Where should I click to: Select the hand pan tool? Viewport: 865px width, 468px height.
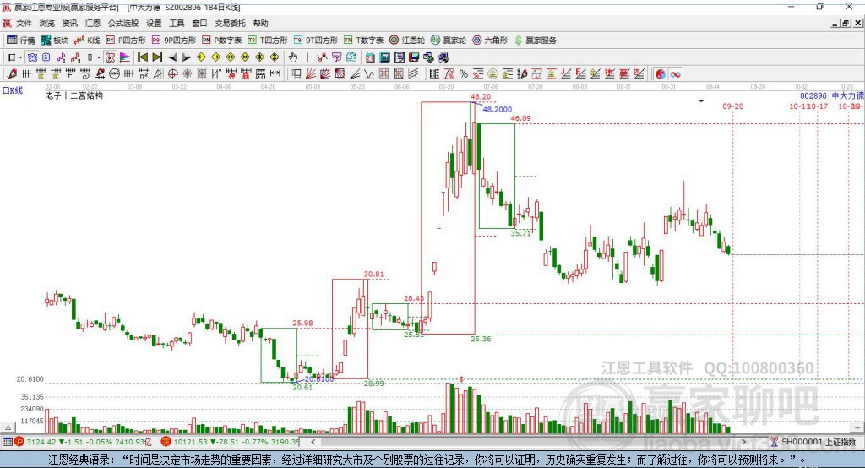point(293,57)
